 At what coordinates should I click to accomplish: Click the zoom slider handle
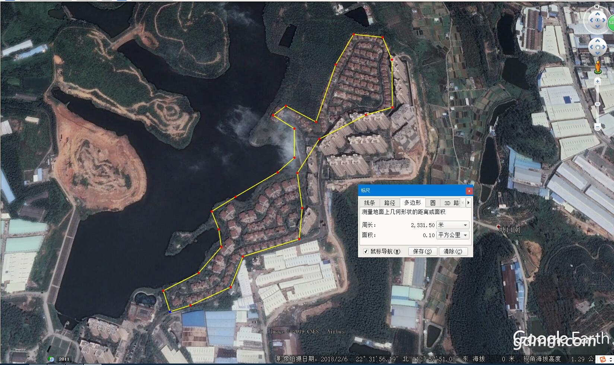(598, 104)
